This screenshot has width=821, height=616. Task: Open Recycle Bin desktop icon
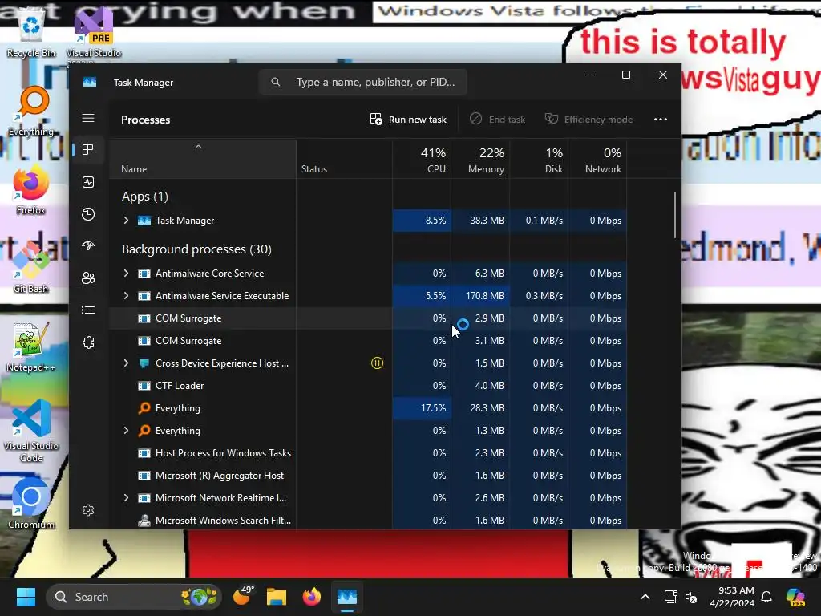pos(31,34)
